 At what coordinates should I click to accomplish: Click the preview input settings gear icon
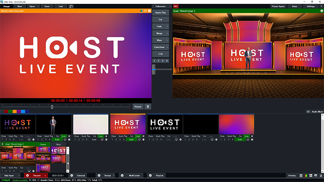tap(149, 11)
